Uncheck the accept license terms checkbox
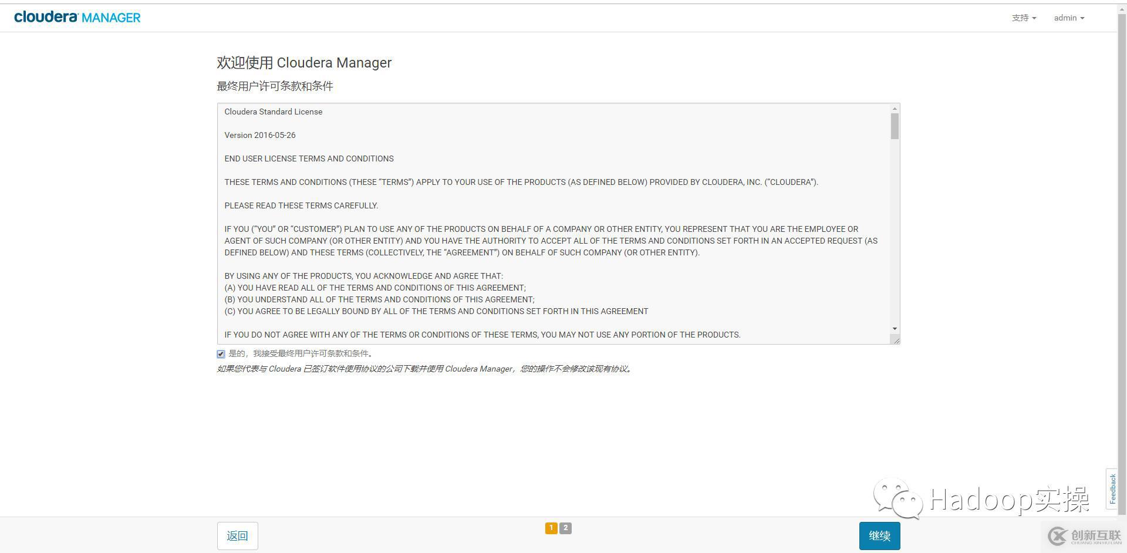The image size is (1127, 553). pyautogui.click(x=221, y=354)
